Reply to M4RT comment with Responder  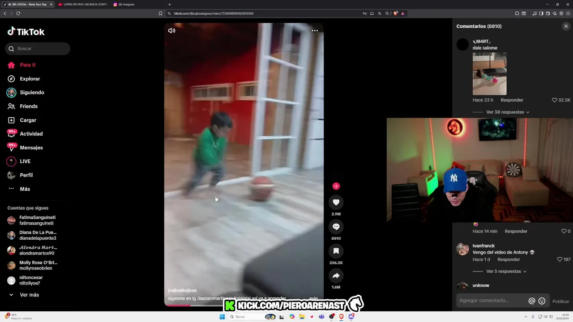point(512,100)
